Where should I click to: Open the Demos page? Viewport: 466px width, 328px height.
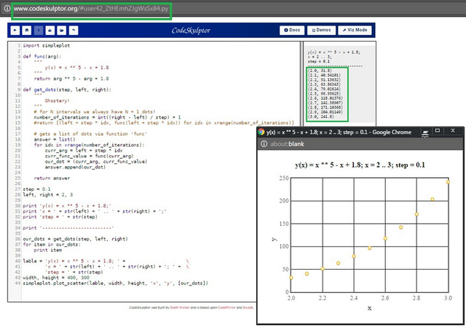(x=321, y=30)
